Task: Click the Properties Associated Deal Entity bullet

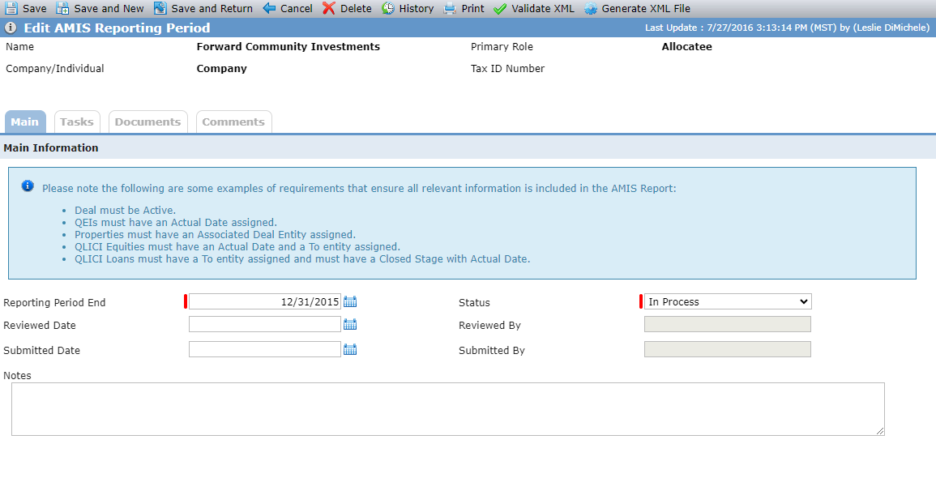Action: pyautogui.click(x=215, y=234)
